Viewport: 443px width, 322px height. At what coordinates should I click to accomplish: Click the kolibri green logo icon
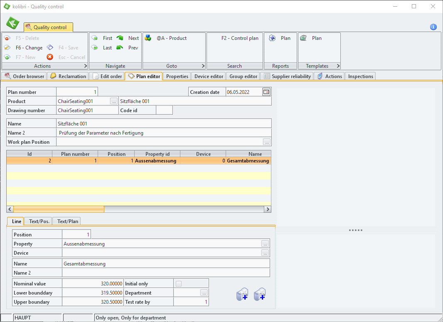[13, 23]
